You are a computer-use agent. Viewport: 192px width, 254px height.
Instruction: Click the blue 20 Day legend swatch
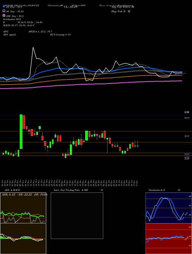click(x=4, y=7)
